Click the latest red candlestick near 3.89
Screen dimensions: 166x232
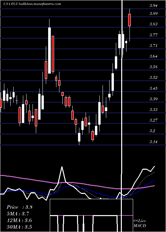click(129, 20)
